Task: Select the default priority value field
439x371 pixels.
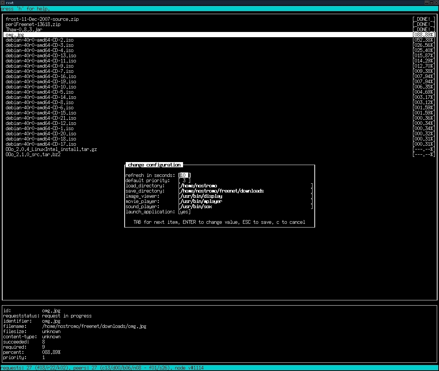Action: coord(184,180)
